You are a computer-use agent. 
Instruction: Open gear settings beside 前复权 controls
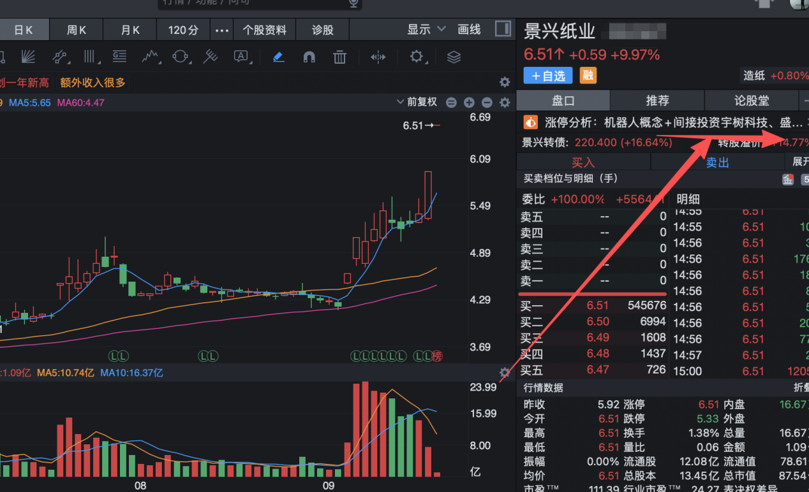[x=505, y=103]
